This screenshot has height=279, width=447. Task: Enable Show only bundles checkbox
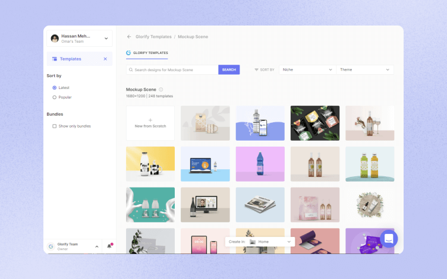pyautogui.click(x=55, y=126)
